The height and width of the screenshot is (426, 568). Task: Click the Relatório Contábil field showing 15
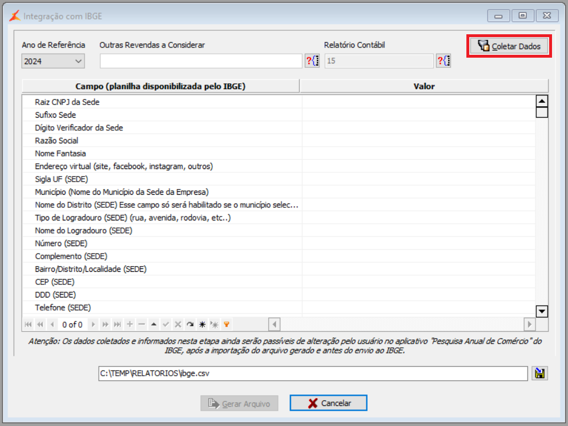379,61
